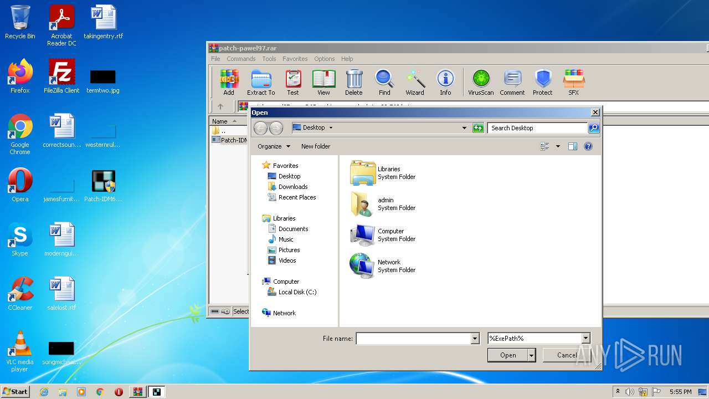Go up one level in WinRAR
This screenshot has height=399, width=709.
coord(220,106)
